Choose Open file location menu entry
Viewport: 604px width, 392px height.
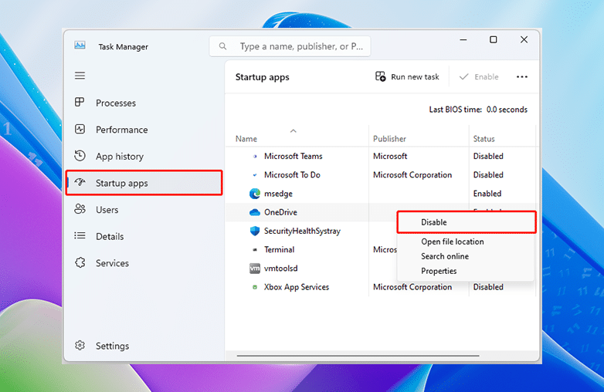pyautogui.click(x=453, y=242)
